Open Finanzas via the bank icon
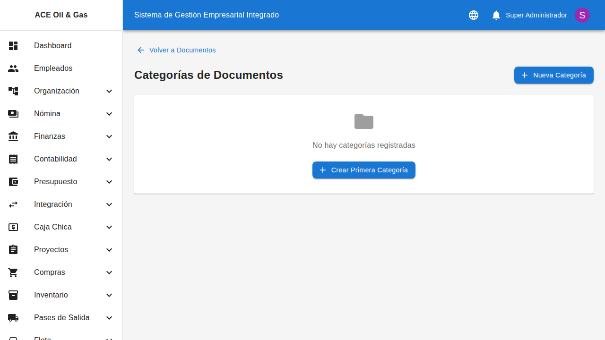 pos(13,136)
